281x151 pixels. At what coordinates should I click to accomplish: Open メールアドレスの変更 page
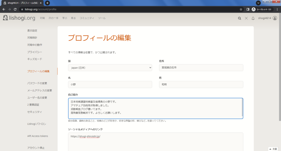pyautogui.click(x=40, y=90)
